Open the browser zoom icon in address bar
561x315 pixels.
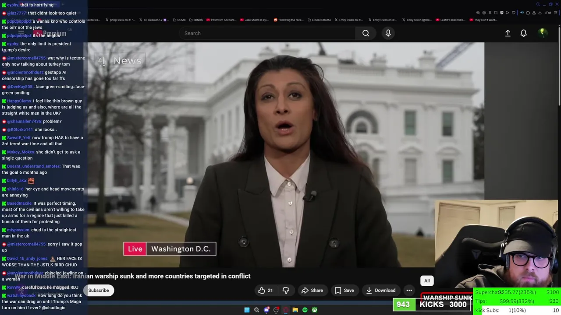[478, 13]
